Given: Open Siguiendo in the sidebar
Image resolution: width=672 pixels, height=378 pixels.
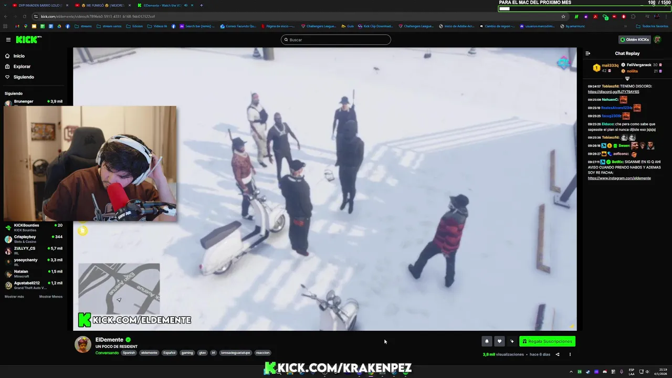Looking at the screenshot, I should tap(19, 77).
